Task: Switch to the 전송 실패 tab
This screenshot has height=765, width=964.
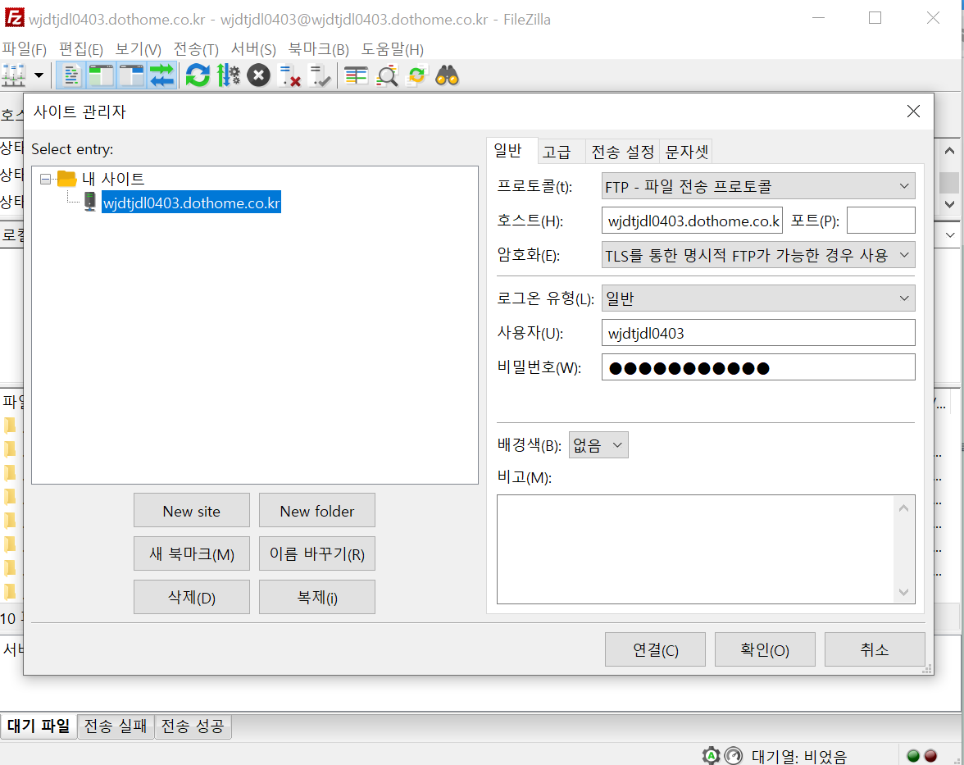Action: [x=116, y=726]
